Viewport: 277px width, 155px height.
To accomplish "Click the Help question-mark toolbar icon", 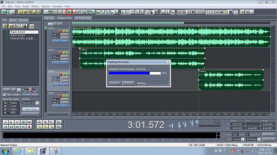I will click(x=252, y=12).
